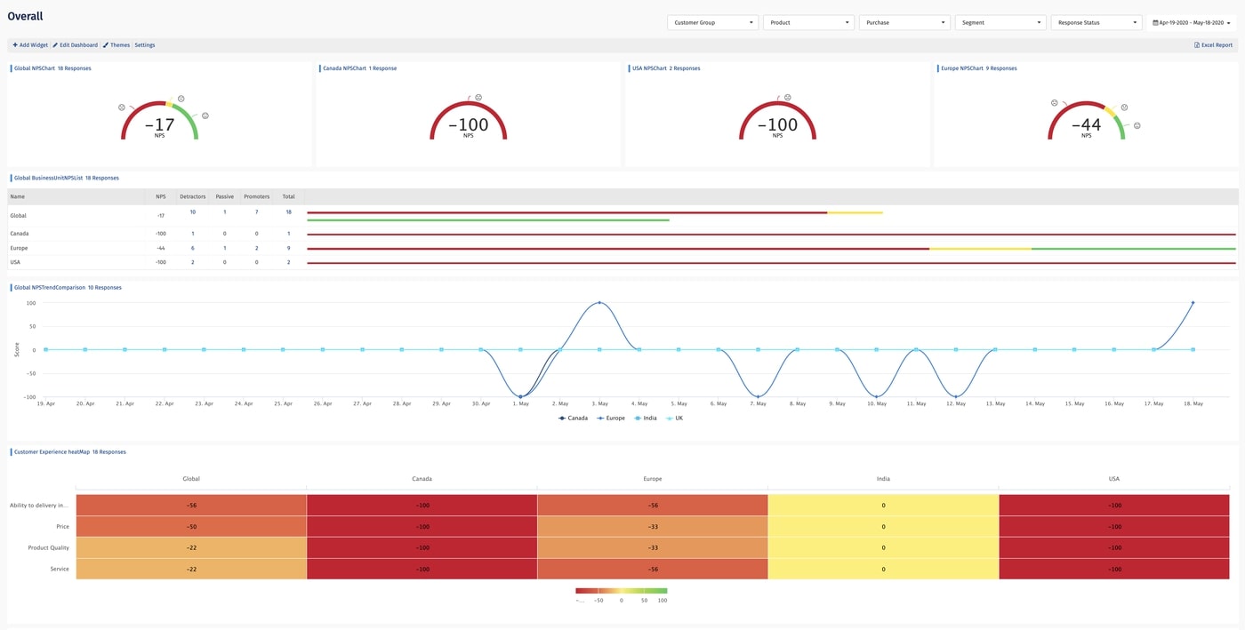Click the heatmap color scale legend bar

[621, 591]
